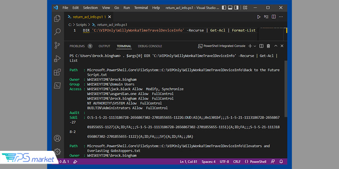The width and height of the screenshot is (339, 169).
Task: Open the Explorer view in activity bar
Action: pos(57,18)
